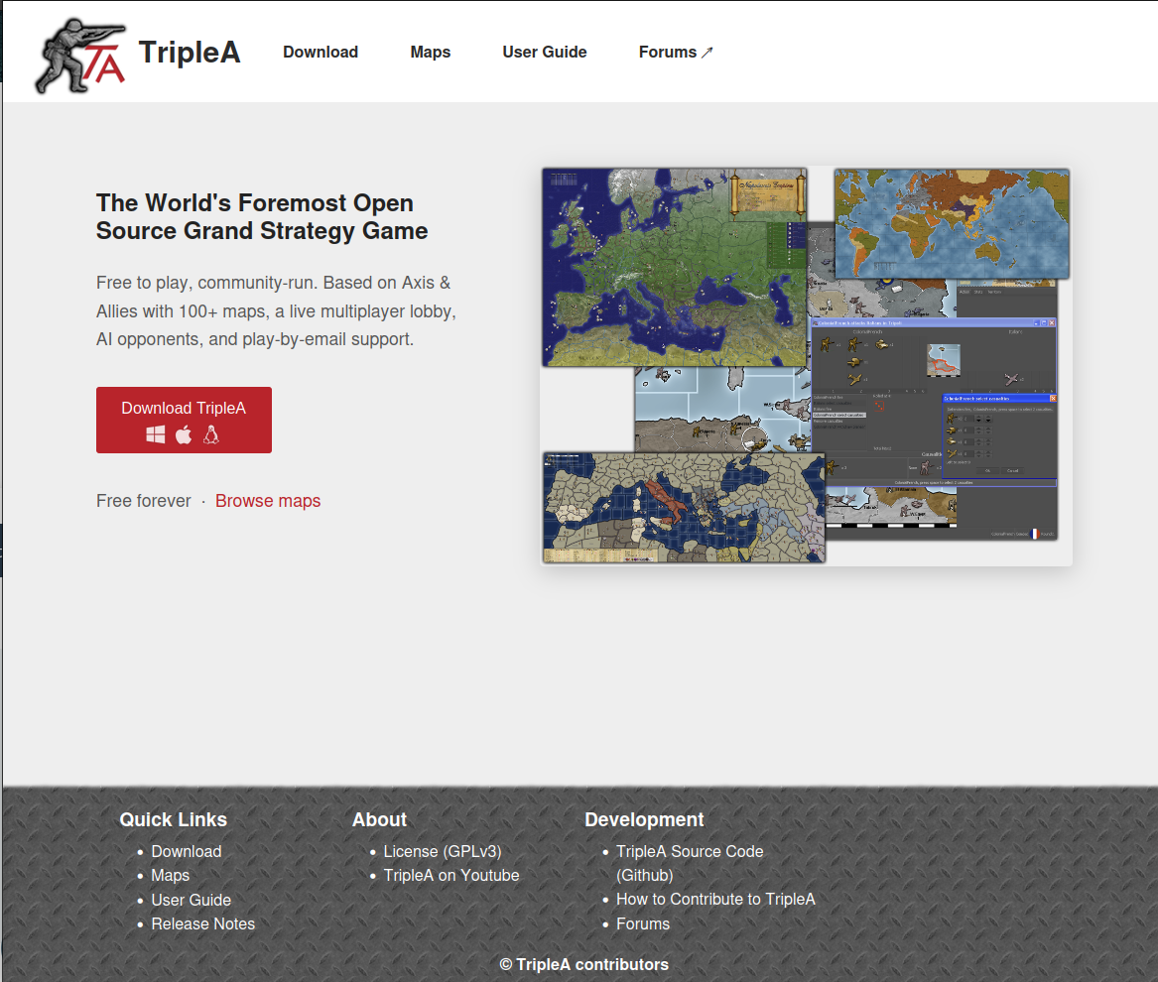The image size is (1158, 982).
Task: Click the Linux penguin icon on the download button
Action: pos(211,434)
